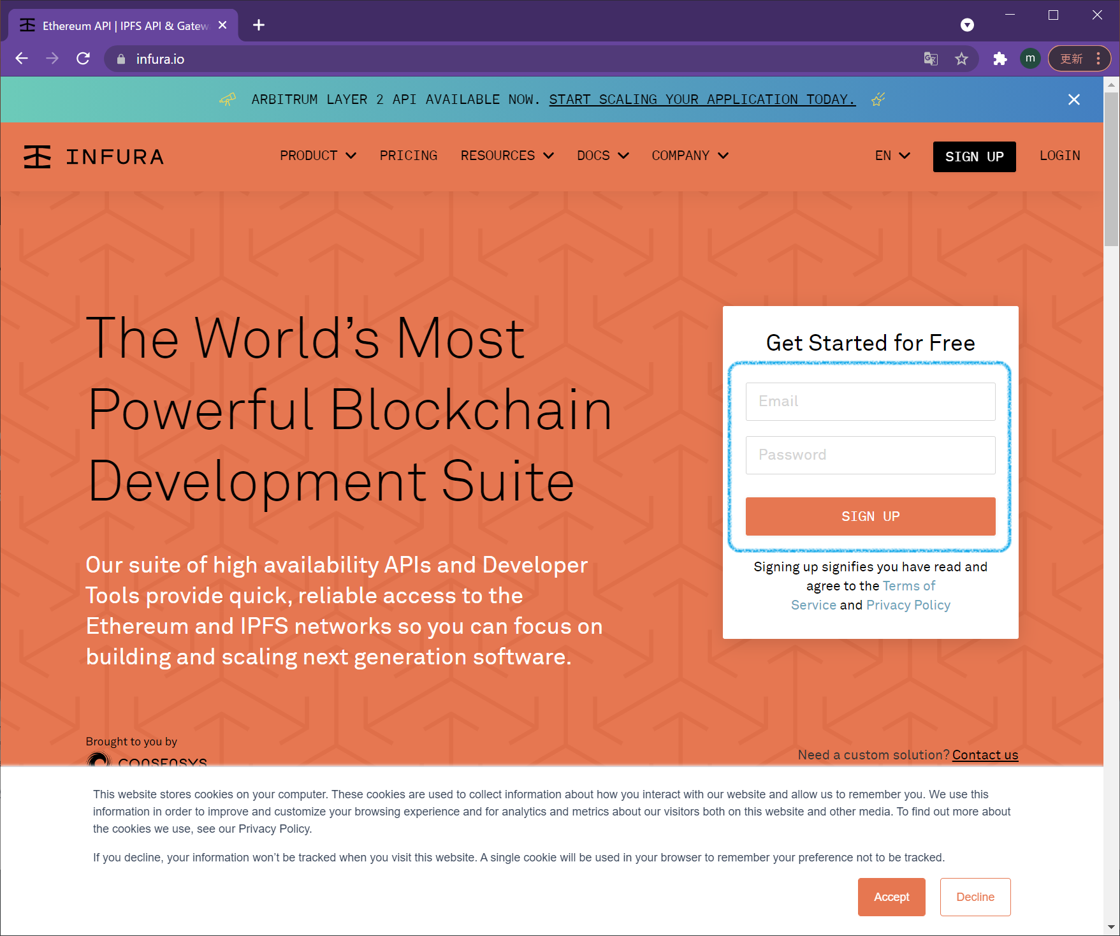Reload the infura.io page
Viewport: 1120px width, 936px height.
83,59
